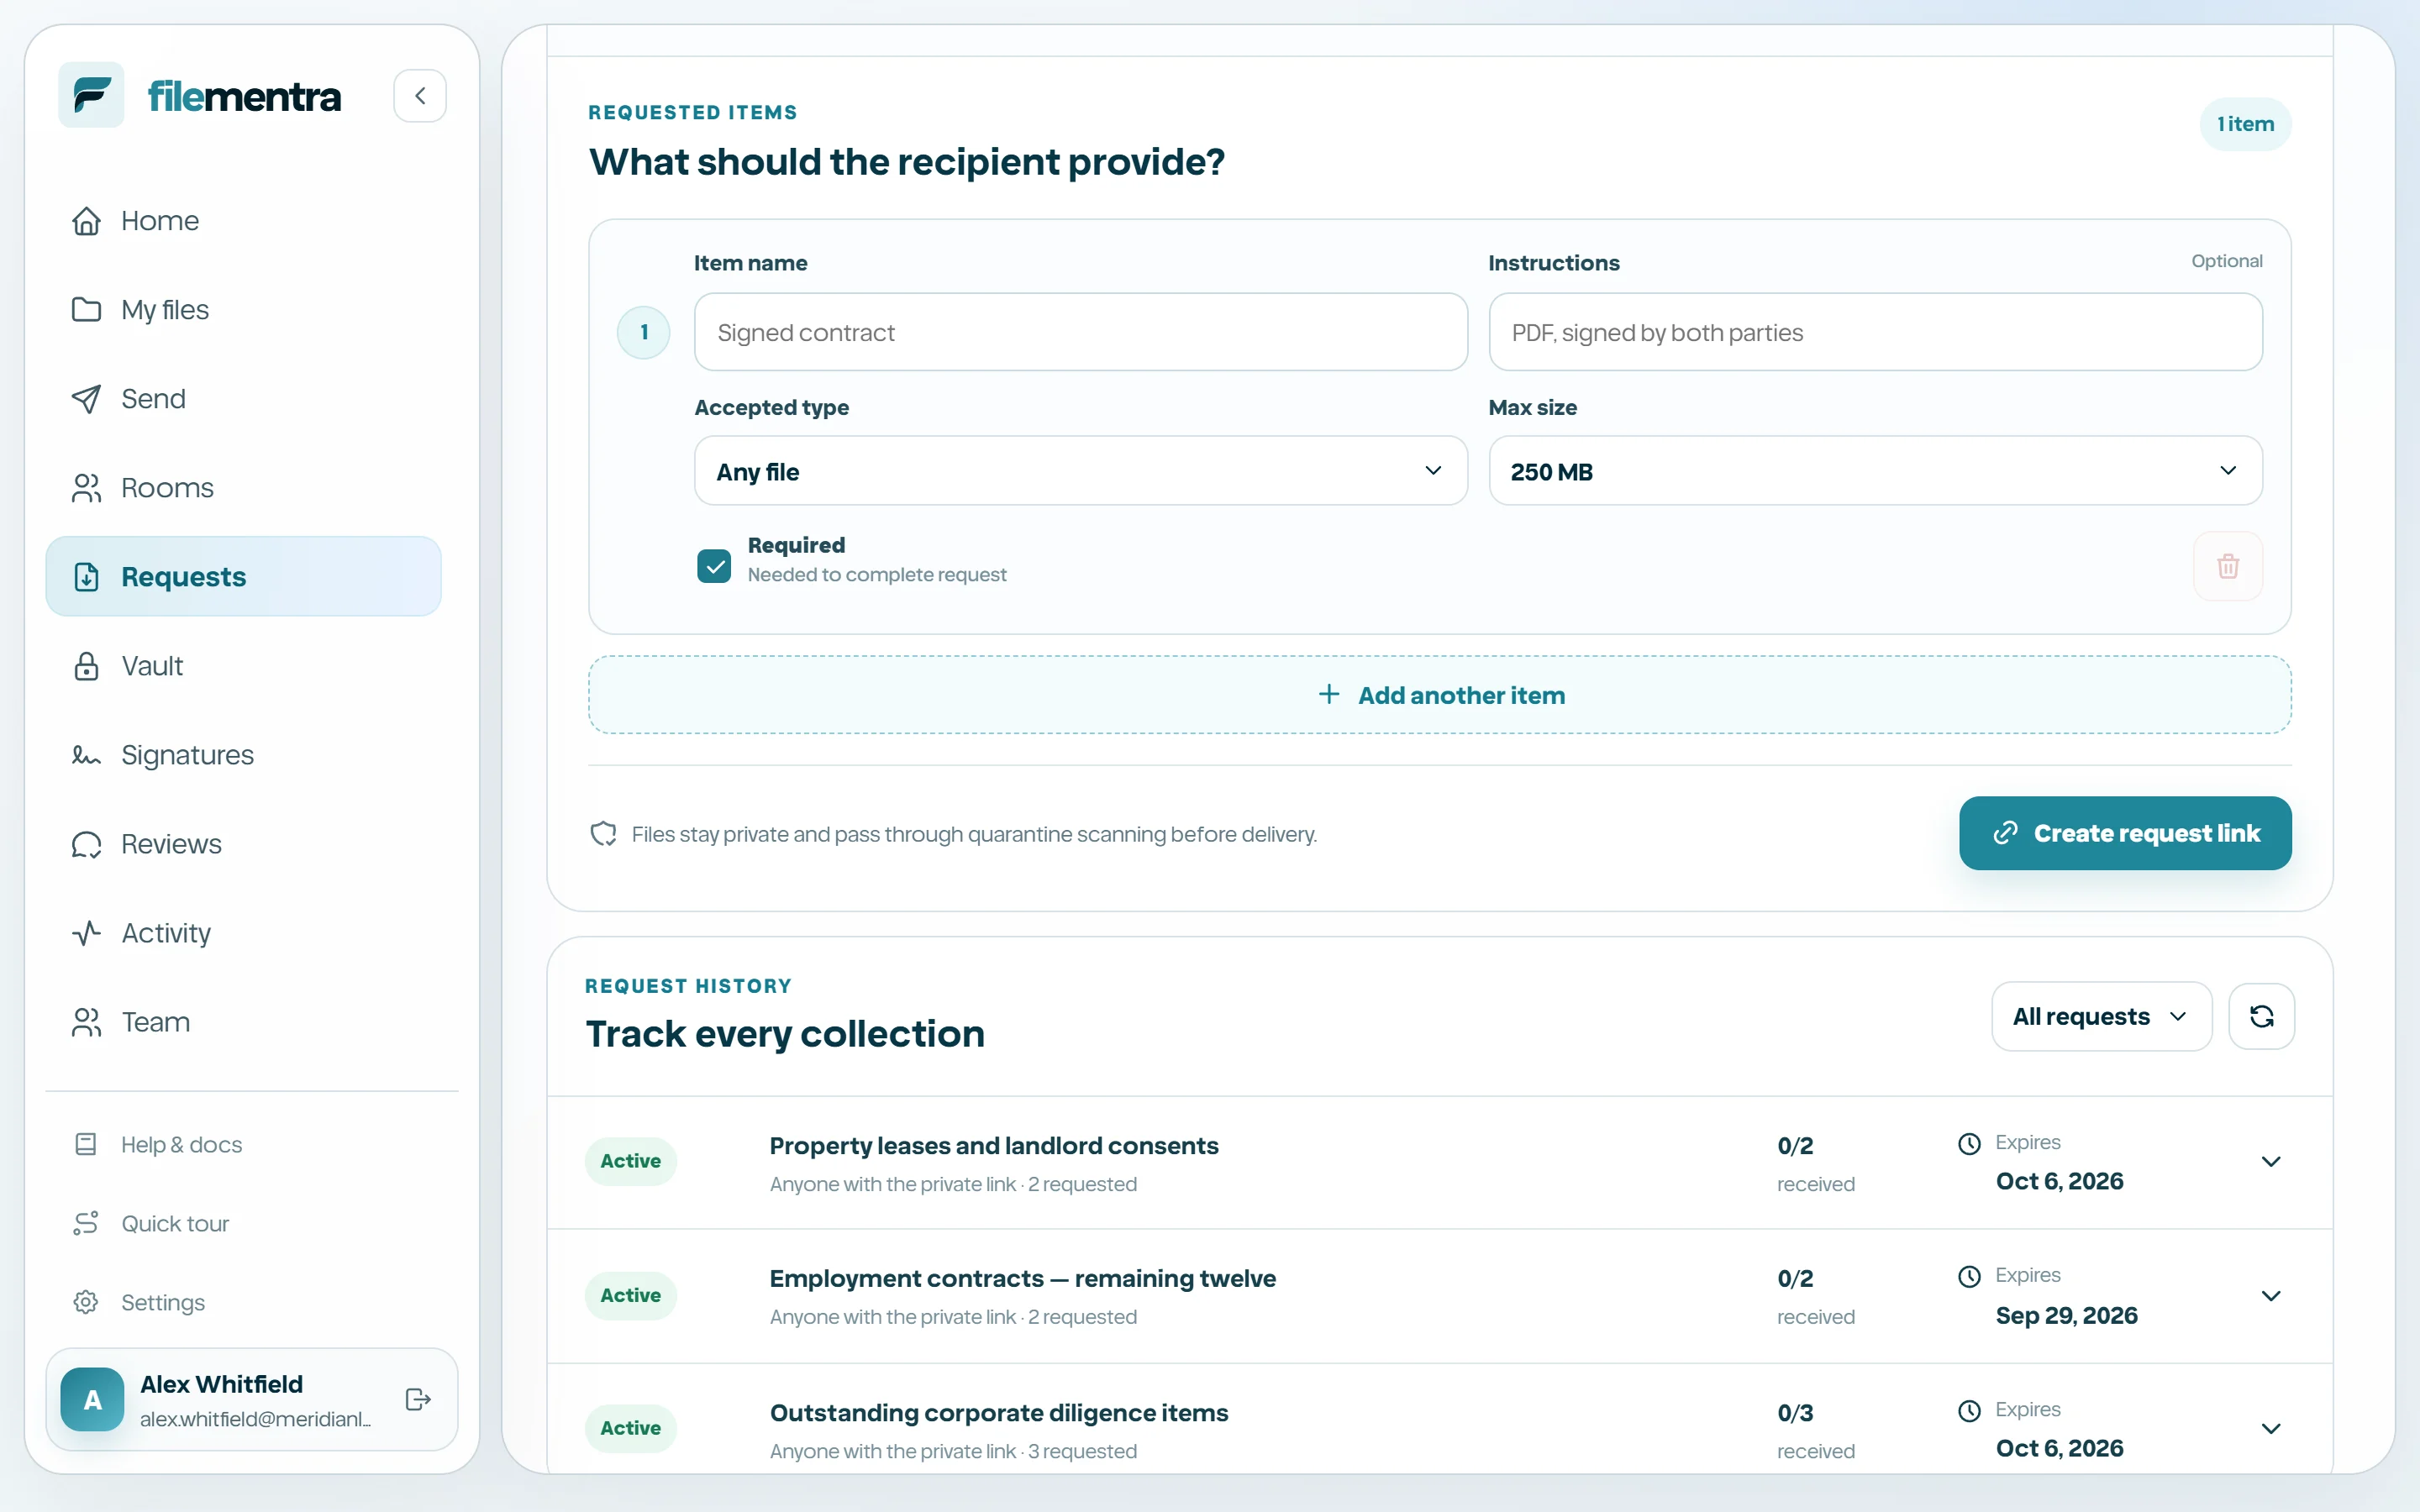Click the 0/3 received count
Image resolution: width=2420 pixels, height=1512 pixels.
(x=1795, y=1413)
